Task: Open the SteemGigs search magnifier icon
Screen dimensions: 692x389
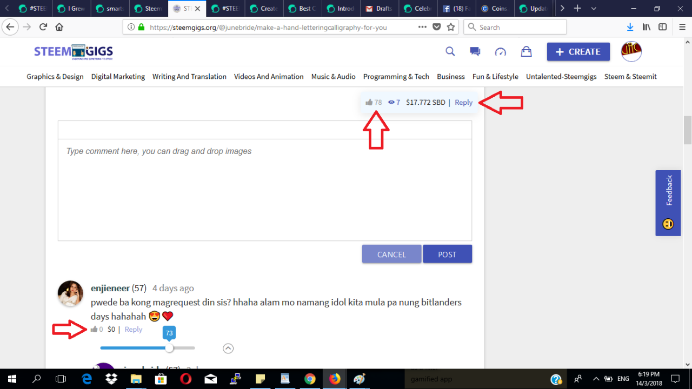Action: coord(450,51)
